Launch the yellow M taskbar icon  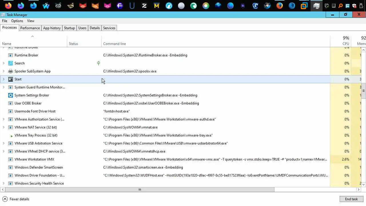click(156, 5)
